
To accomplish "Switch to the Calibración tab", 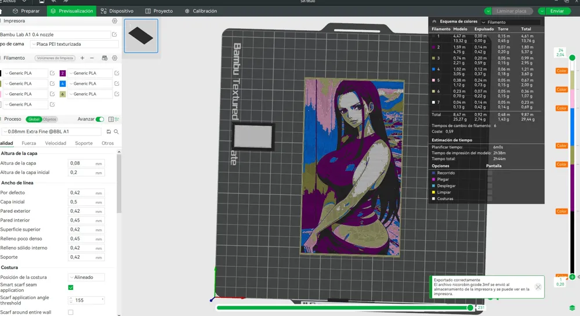I will [201, 11].
